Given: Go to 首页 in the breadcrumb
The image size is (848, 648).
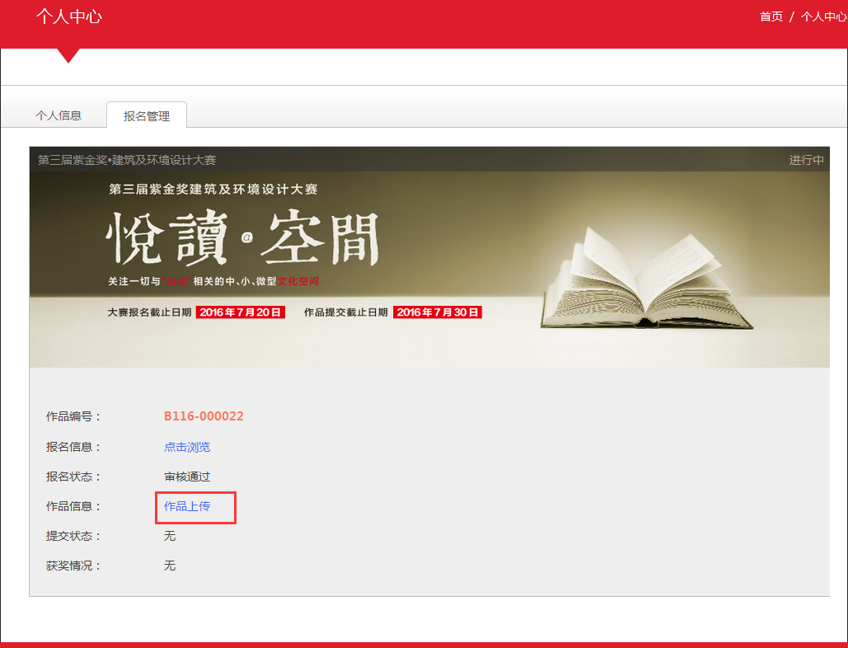Looking at the screenshot, I should [771, 16].
